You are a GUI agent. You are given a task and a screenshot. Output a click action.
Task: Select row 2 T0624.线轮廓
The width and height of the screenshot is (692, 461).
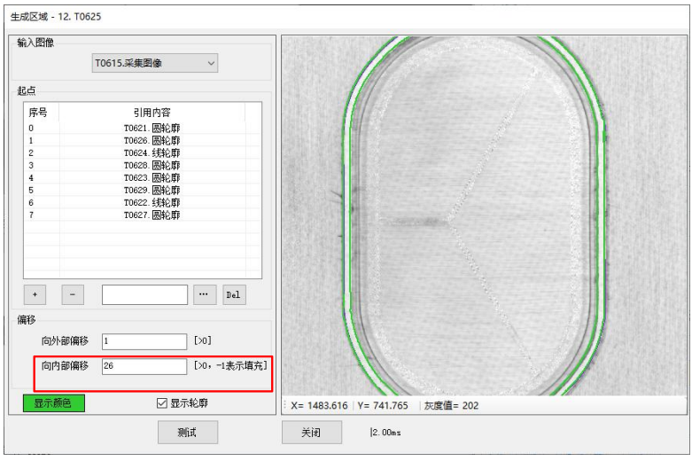pyautogui.click(x=151, y=152)
